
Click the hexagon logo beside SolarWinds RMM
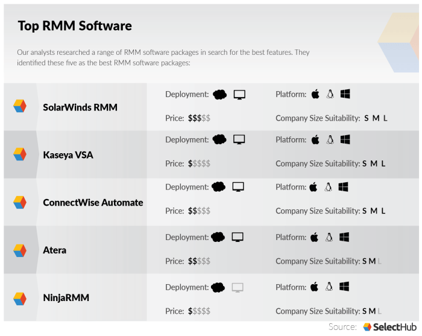pos(20,107)
